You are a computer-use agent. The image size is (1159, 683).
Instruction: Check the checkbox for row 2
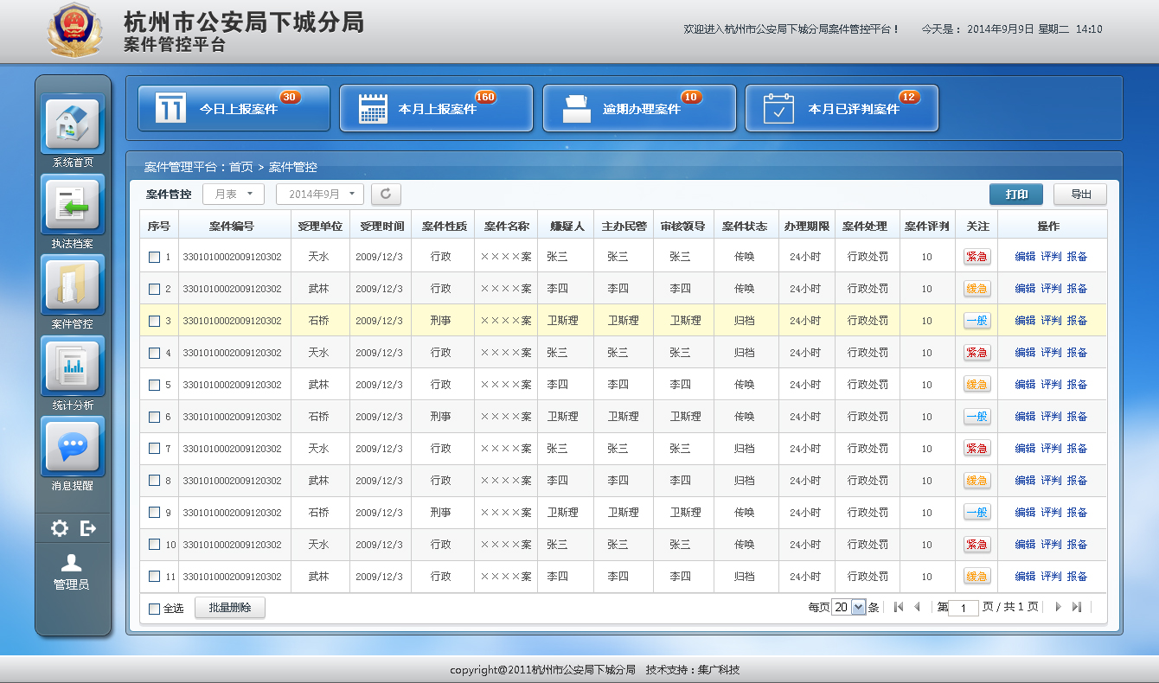[x=154, y=289]
